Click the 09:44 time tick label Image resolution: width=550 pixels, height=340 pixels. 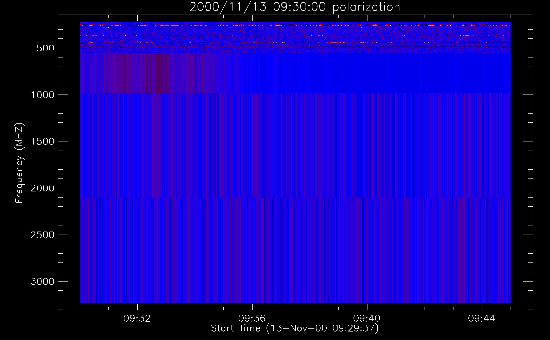[482, 319]
